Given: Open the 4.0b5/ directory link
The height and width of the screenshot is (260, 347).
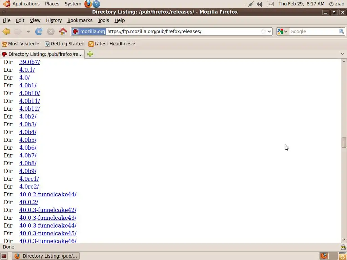Looking at the screenshot, I should 28,140.
